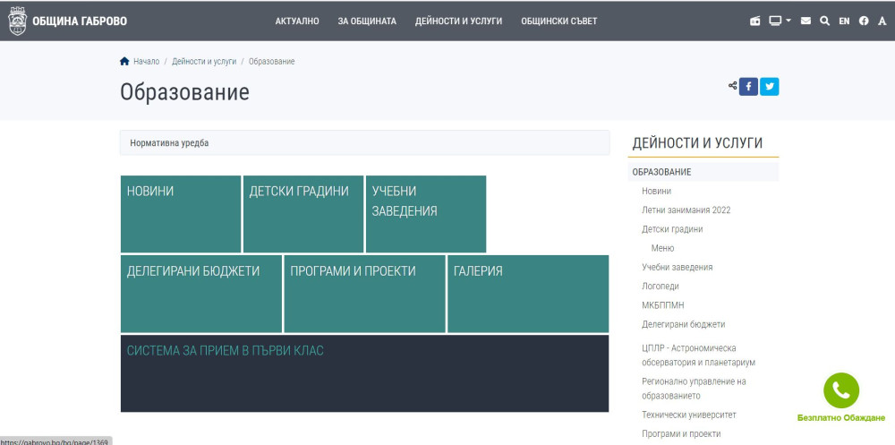Open Летни занимания 2022 in the sidebar
The height and width of the screenshot is (445, 895).
point(686,210)
